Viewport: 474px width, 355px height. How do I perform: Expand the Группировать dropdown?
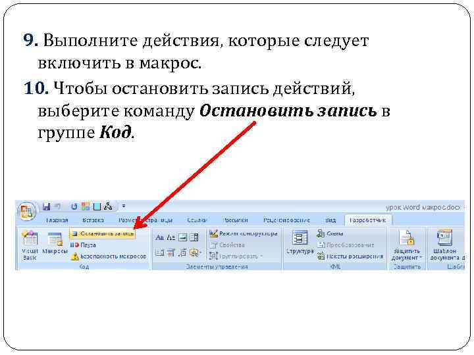tap(236, 256)
